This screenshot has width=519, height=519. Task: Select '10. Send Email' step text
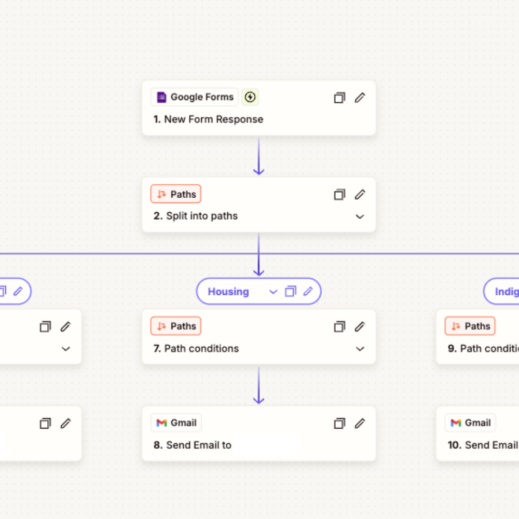[483, 445]
